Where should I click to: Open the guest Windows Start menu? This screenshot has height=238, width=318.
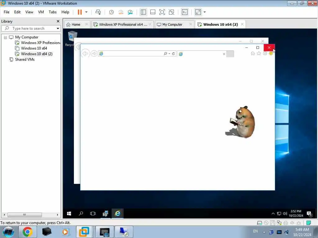pyautogui.click(x=69, y=214)
